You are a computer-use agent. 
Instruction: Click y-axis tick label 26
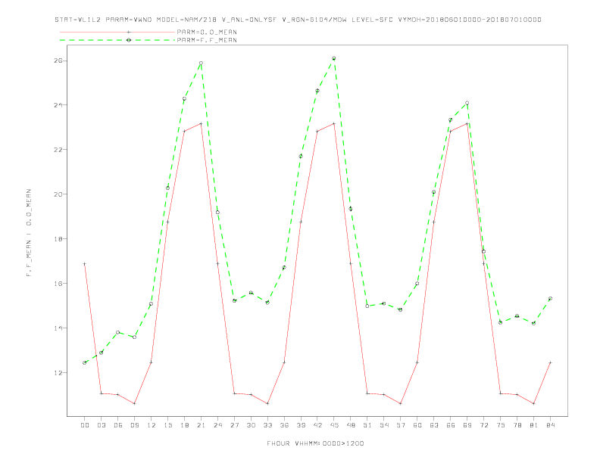tap(58, 61)
